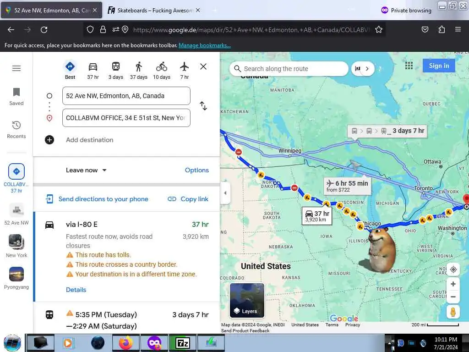
Task: Open Details for I-80 E route
Action: 76,290
